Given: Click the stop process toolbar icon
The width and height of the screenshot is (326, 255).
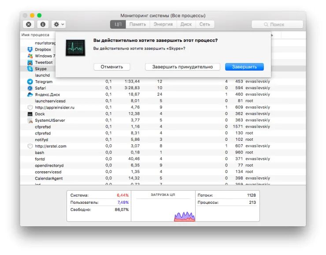Looking at the screenshot, I should point(29,24).
